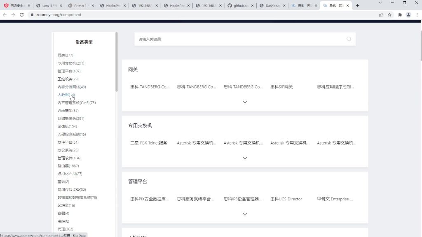Bookmark this page with the star icon
The image size is (422, 237).
pyautogui.click(x=390, y=15)
